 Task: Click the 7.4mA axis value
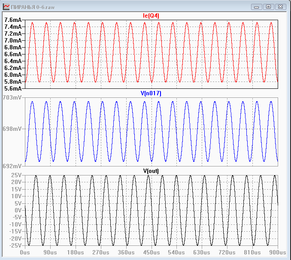[13, 27]
